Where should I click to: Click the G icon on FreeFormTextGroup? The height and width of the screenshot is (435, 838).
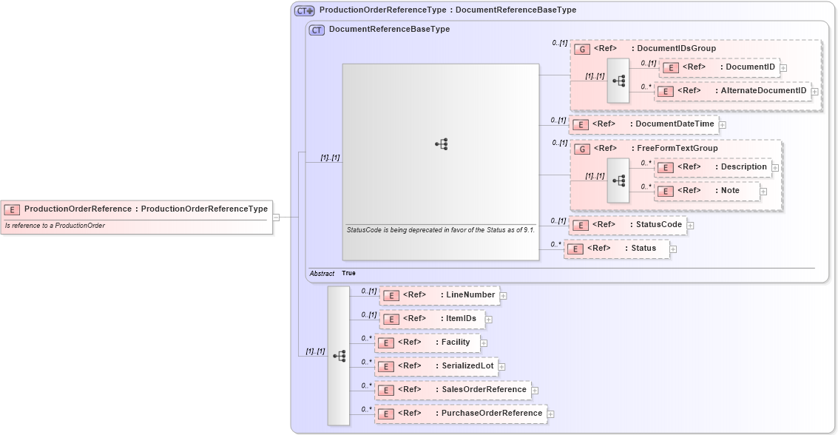point(581,147)
